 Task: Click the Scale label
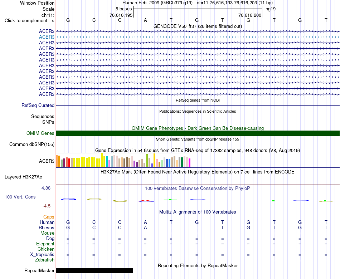tap(48, 9)
